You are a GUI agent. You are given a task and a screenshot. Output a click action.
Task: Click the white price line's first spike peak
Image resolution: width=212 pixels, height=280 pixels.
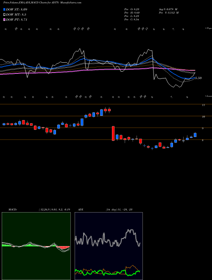pos(80,49)
